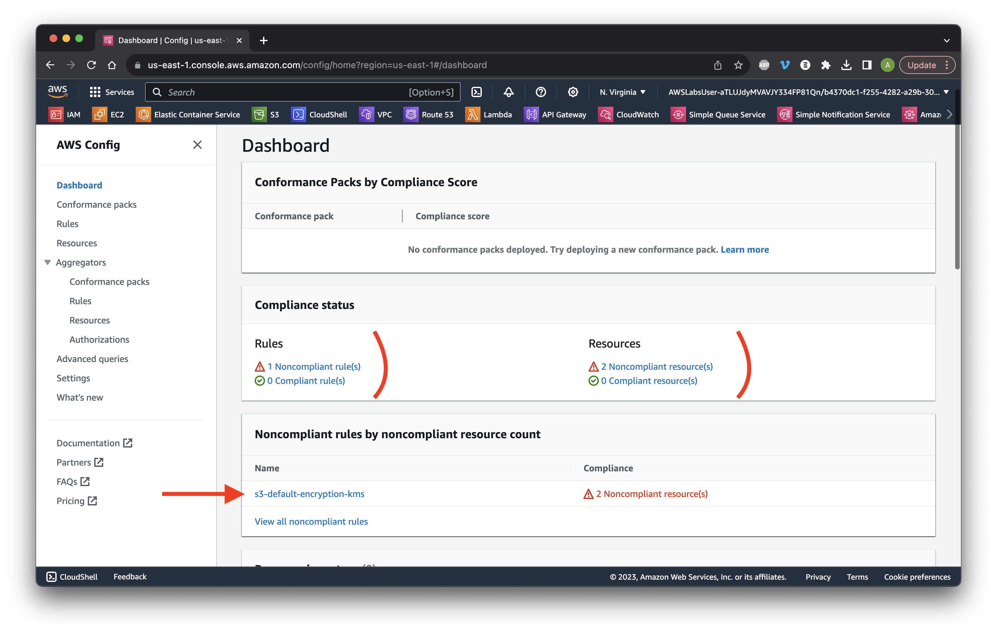Viewport: 997px width, 634px height.
Task: Open the Aggregators Rules page
Action: coord(80,301)
